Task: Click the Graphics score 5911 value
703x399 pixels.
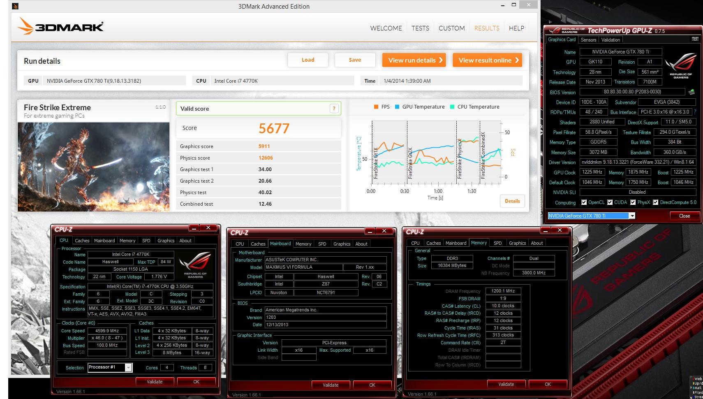Action: pos(264,146)
